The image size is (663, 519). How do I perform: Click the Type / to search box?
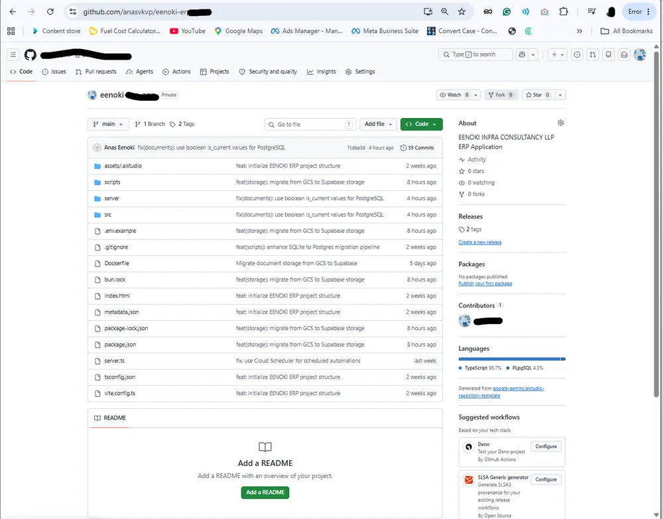pos(475,54)
